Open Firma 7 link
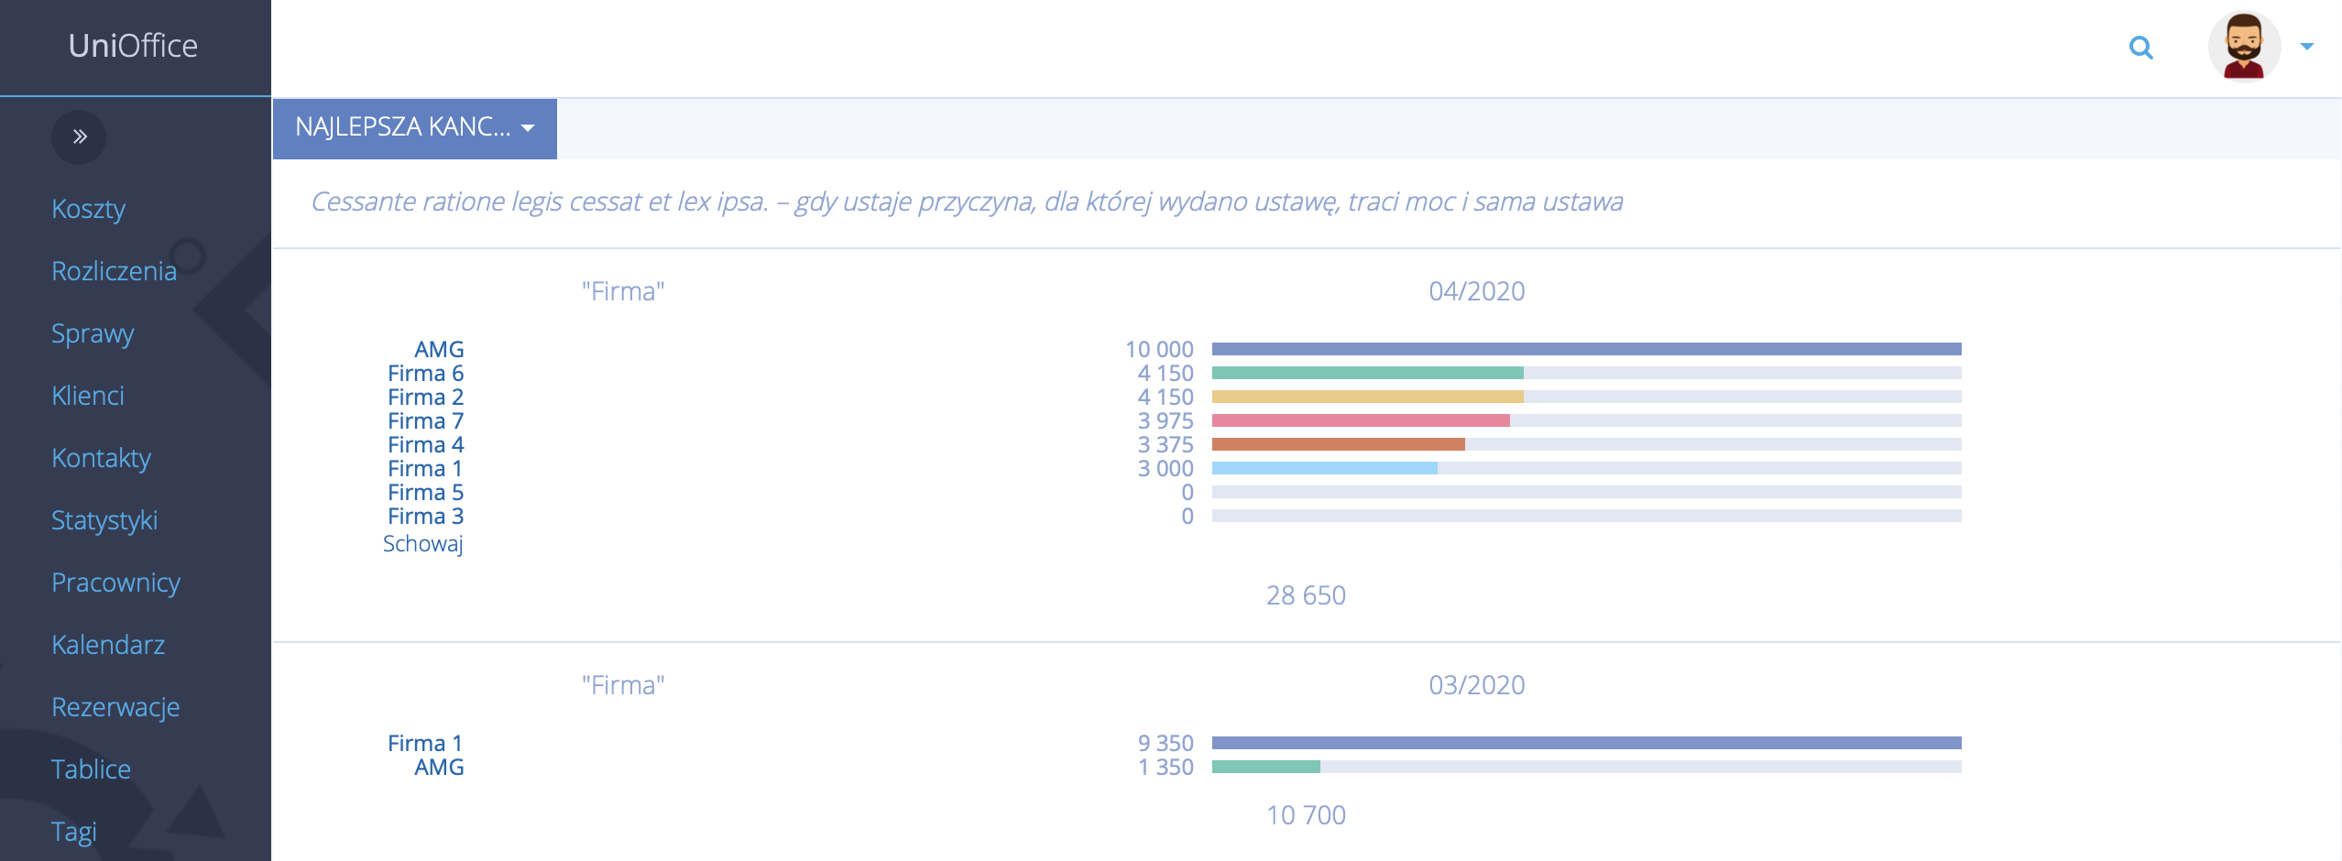2342x861 pixels. click(x=425, y=420)
